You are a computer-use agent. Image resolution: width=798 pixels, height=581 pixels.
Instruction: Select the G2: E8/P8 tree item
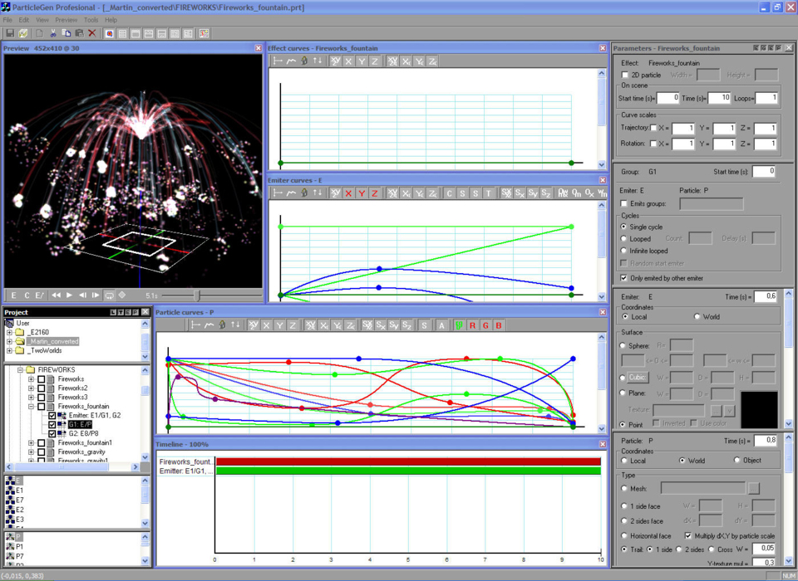[x=83, y=433]
